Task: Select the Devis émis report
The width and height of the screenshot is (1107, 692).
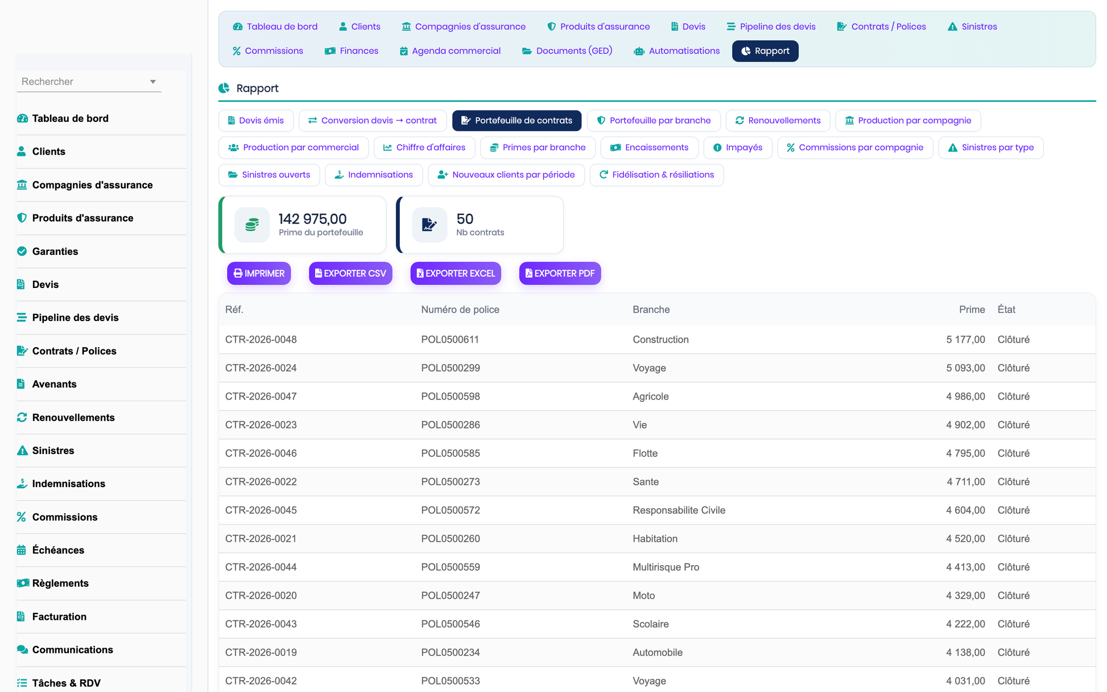Action: (256, 121)
